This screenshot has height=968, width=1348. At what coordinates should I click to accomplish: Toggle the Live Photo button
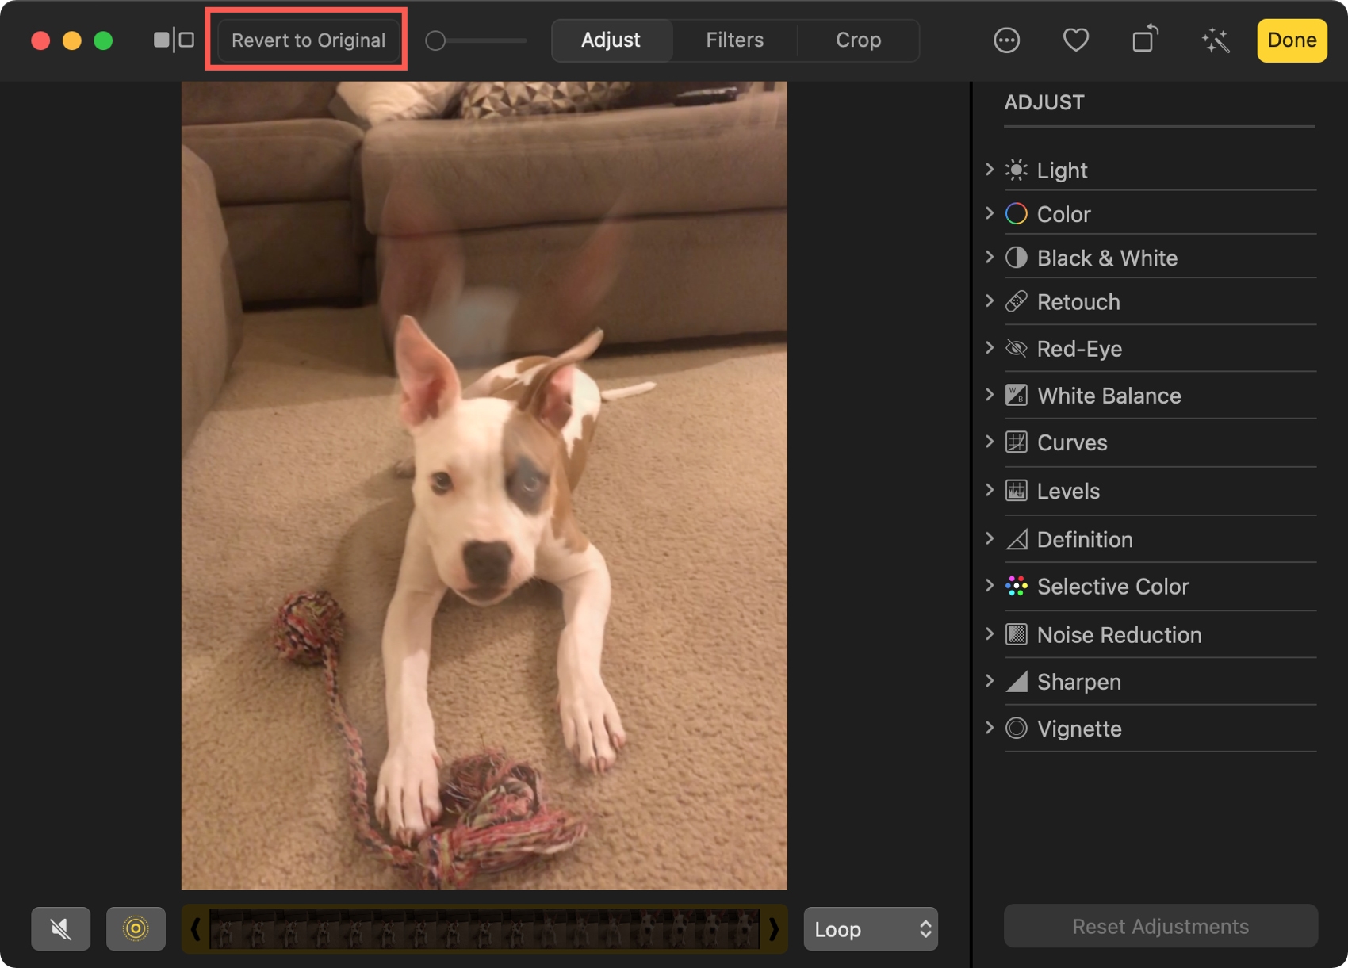coord(136,928)
